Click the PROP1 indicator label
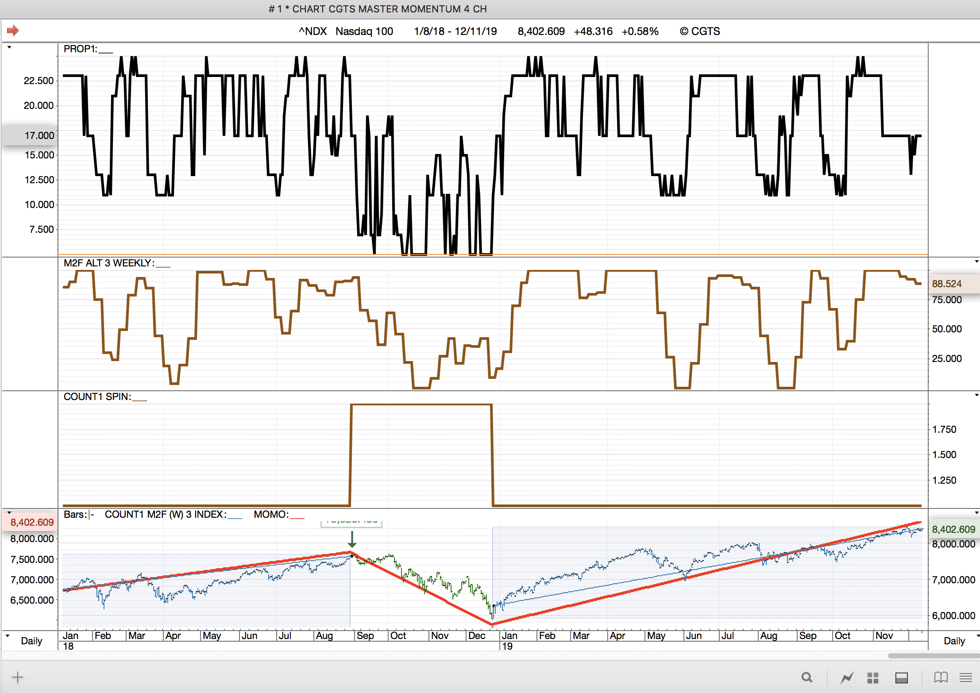Image resolution: width=980 pixels, height=693 pixels. pyautogui.click(x=80, y=49)
